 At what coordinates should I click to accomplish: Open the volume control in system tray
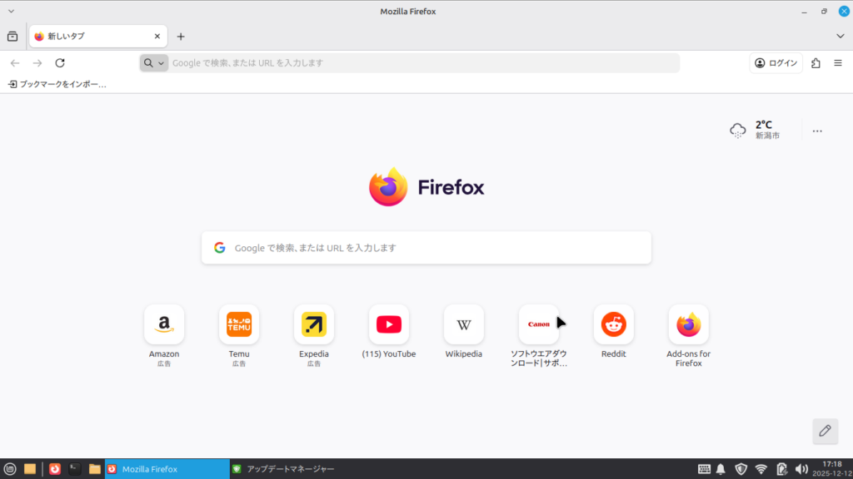801,469
